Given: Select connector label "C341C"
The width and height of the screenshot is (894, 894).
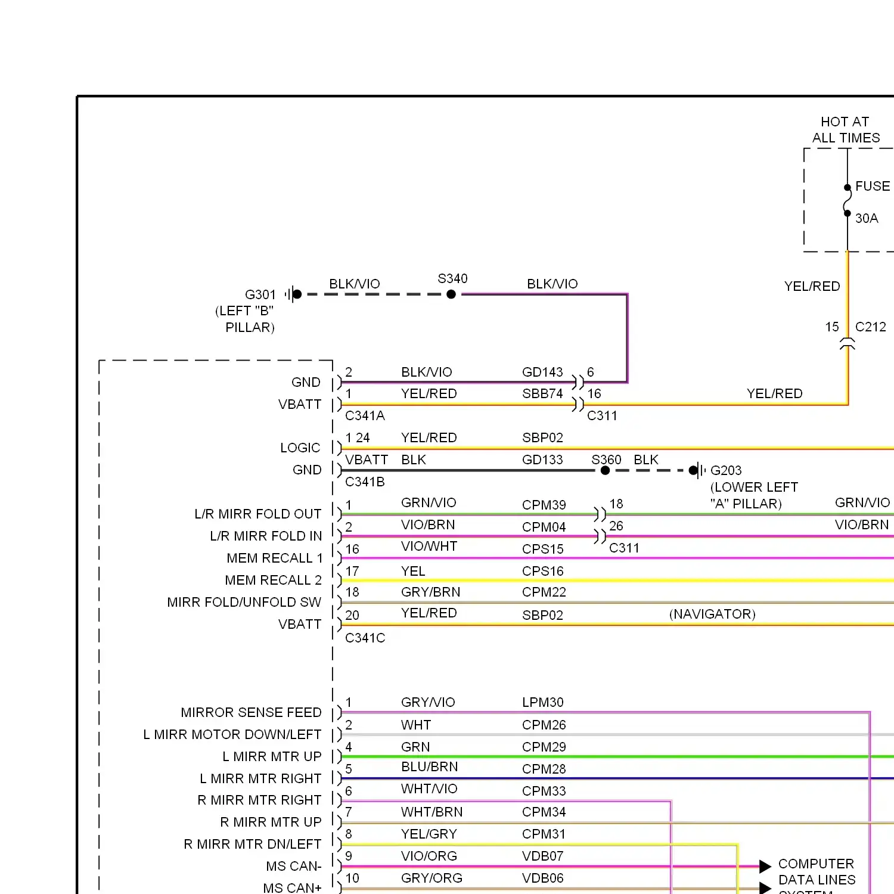Looking at the screenshot, I should tap(365, 638).
